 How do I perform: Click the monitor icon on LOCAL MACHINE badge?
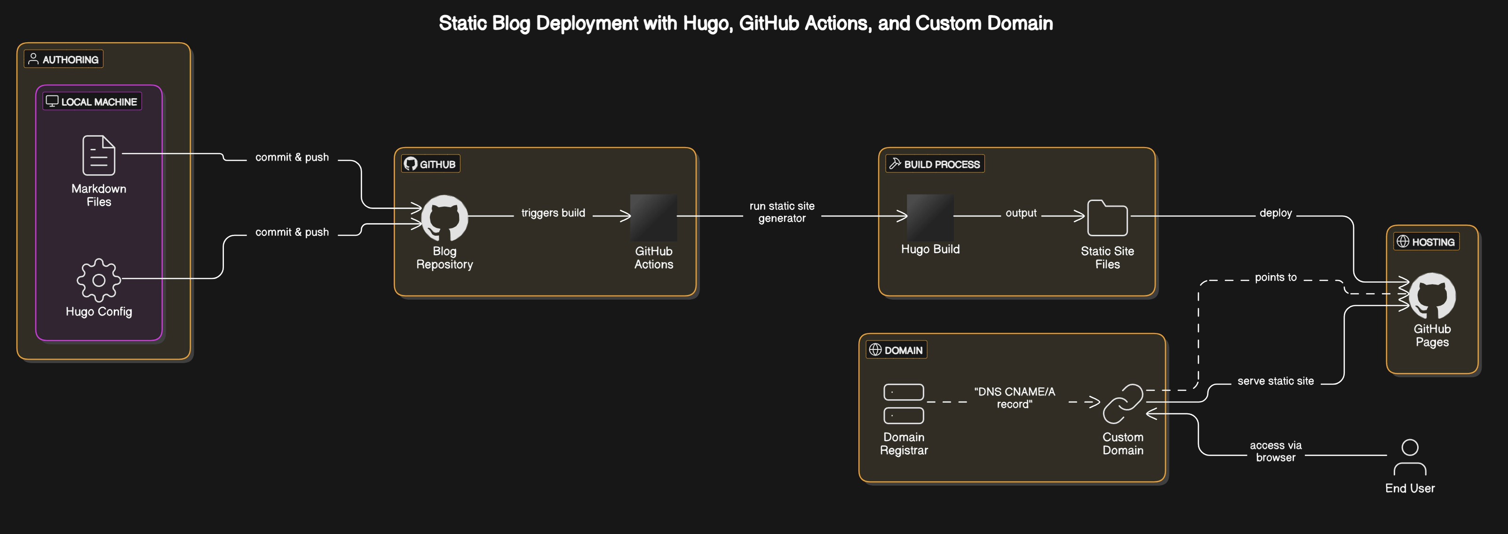pos(52,101)
